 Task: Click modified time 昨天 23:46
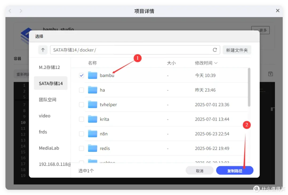205,90
